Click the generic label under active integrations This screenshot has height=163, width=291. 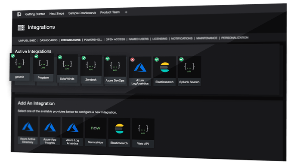(20, 77)
